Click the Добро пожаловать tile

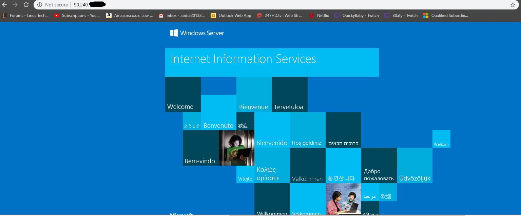(x=379, y=165)
